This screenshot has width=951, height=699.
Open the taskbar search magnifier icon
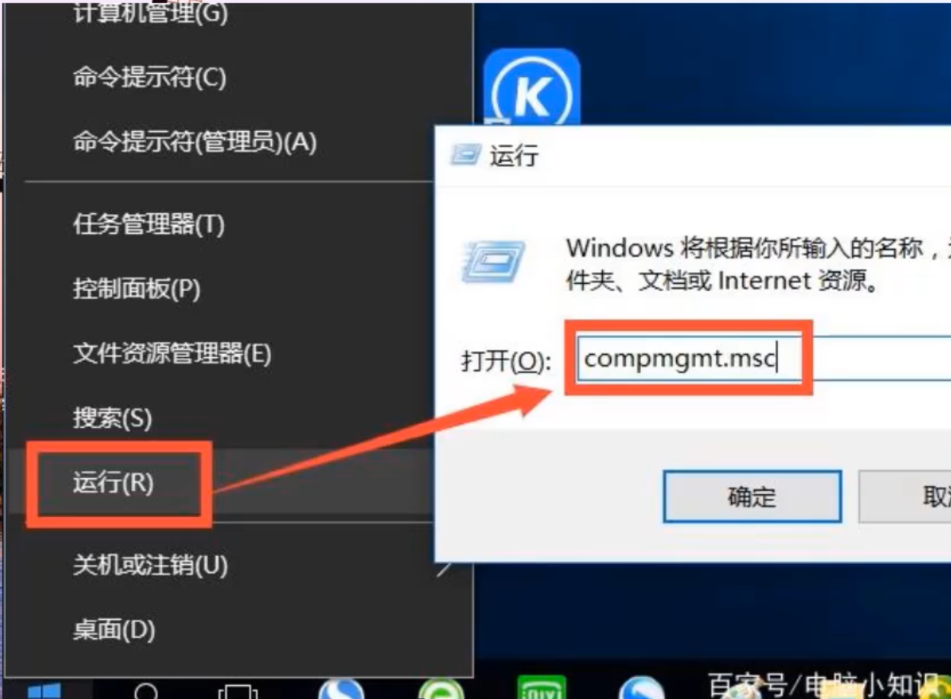tap(146, 691)
